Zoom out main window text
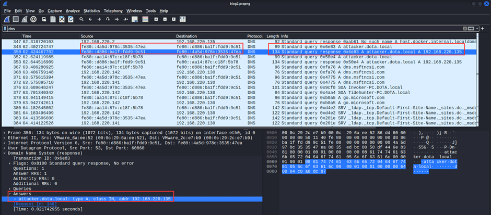This screenshot has height=215, width=491. pyautogui.click(x=165, y=19)
